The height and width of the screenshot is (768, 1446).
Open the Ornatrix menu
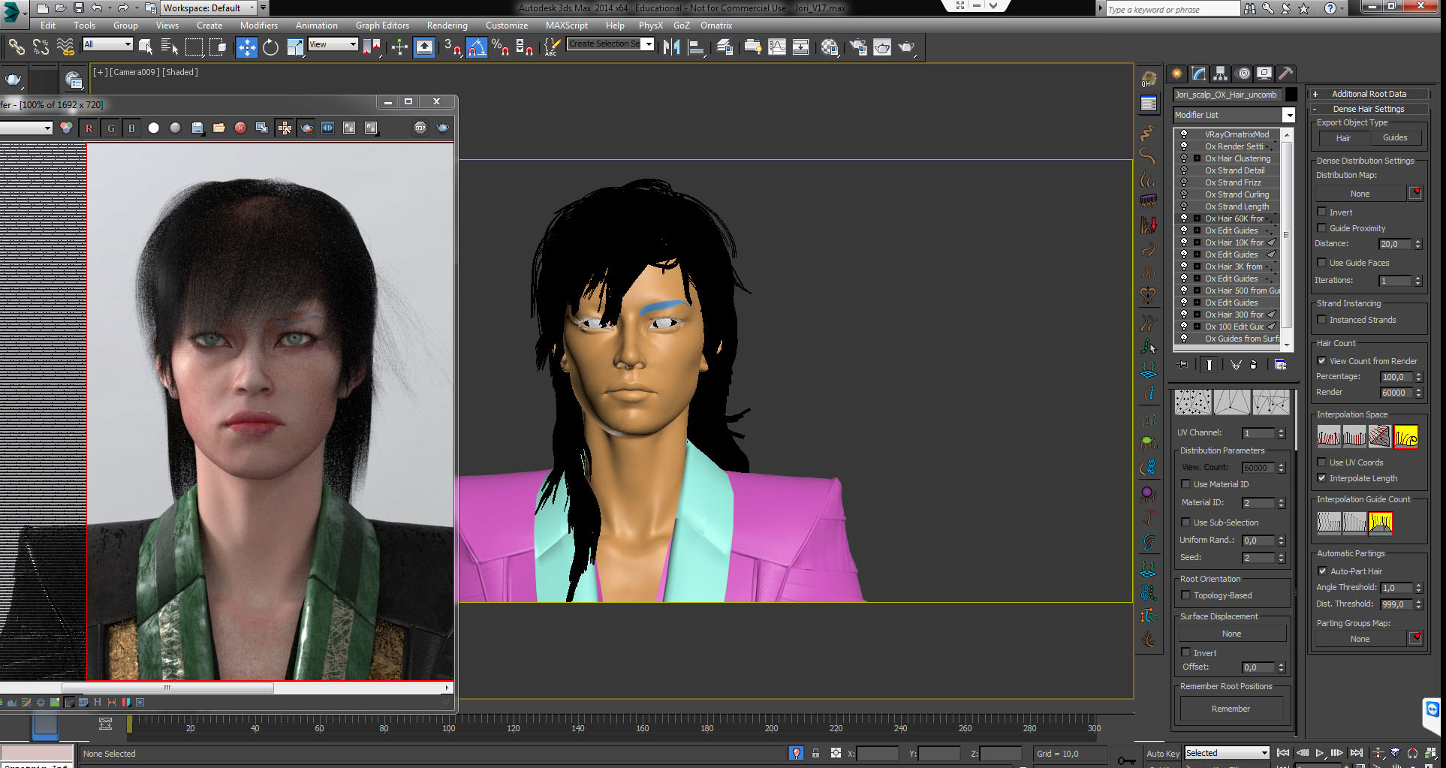click(715, 26)
